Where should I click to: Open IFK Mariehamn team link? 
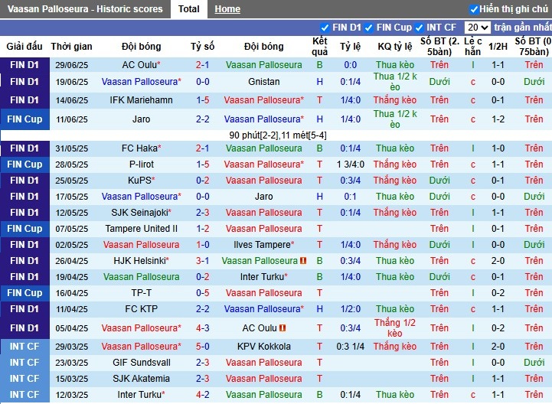[141, 100]
